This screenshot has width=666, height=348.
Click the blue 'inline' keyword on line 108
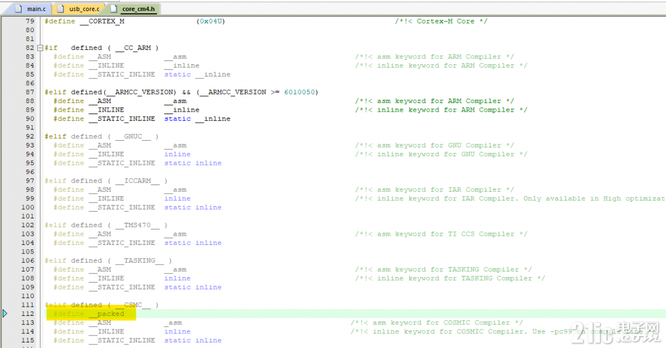pyautogui.click(x=178, y=278)
